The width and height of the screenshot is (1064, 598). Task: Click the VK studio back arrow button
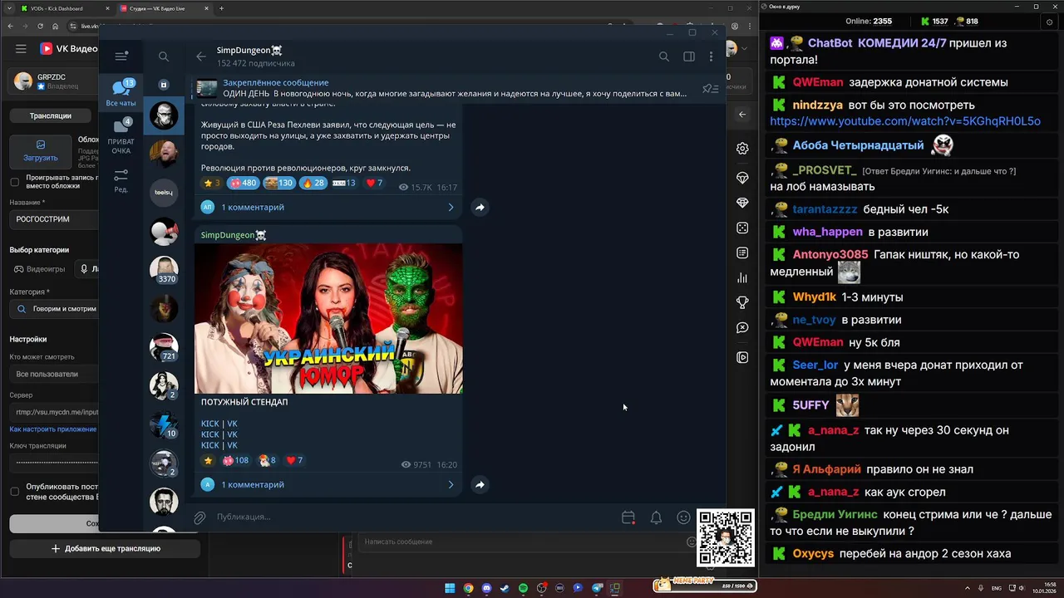(742, 115)
